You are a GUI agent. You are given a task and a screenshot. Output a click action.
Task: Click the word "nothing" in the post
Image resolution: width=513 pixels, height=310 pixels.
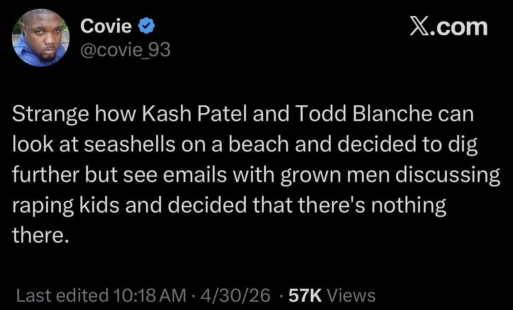pyautogui.click(x=408, y=205)
